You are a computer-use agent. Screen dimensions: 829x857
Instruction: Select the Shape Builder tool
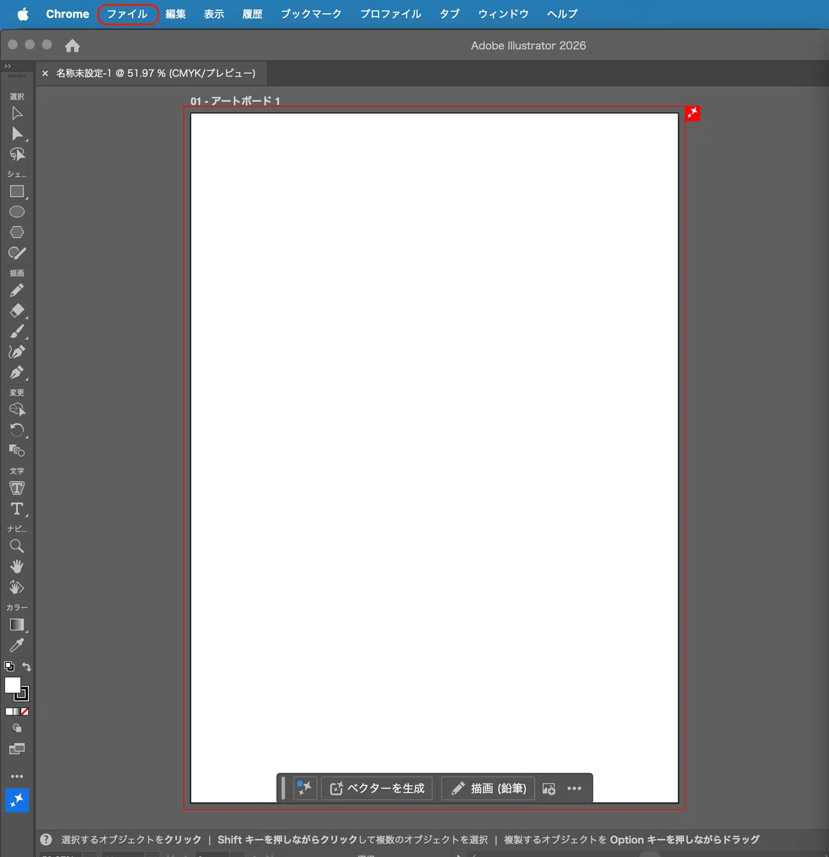[17, 410]
